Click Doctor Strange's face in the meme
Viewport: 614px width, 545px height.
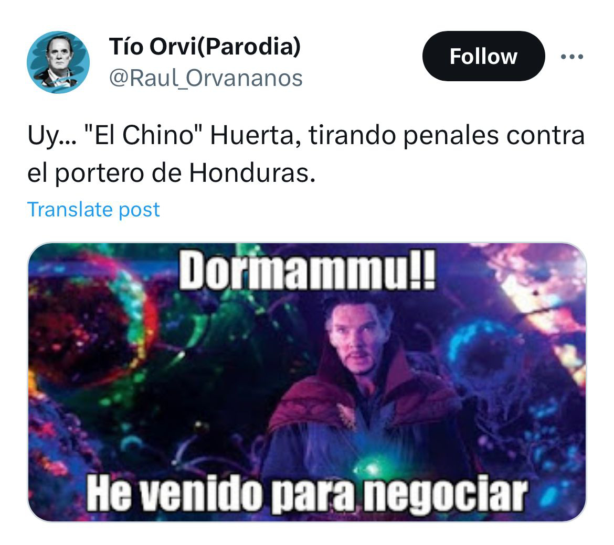click(x=354, y=338)
